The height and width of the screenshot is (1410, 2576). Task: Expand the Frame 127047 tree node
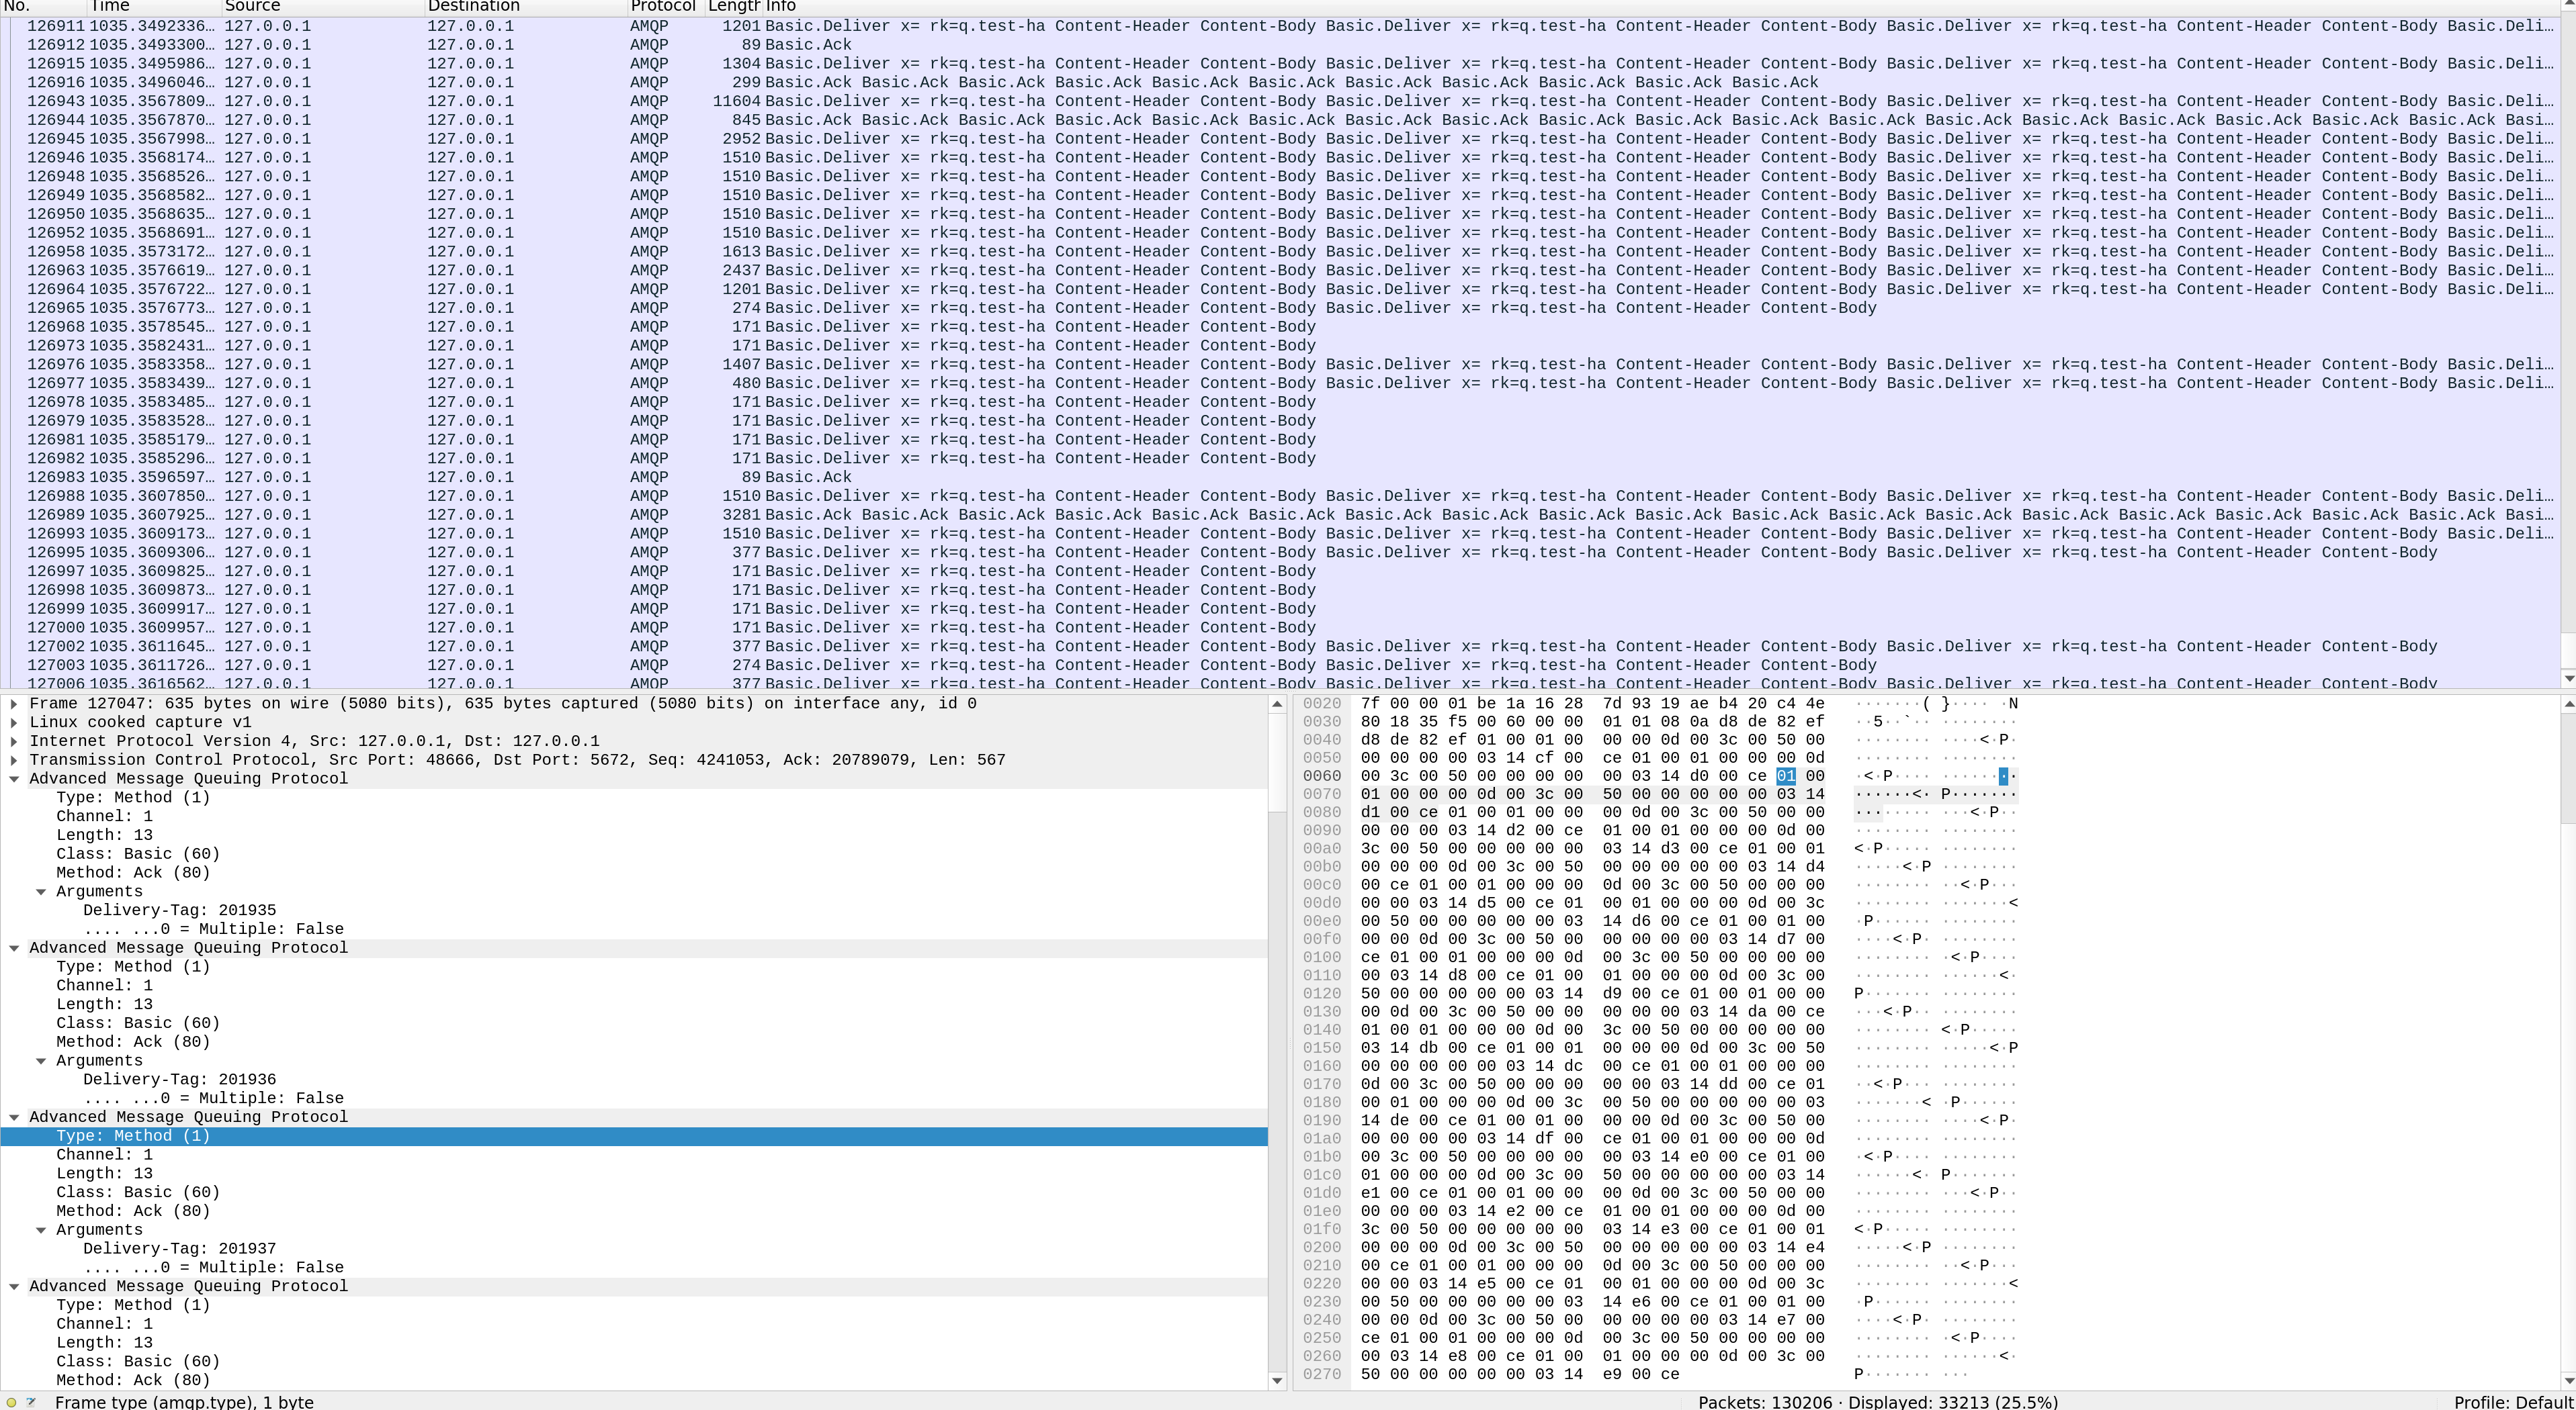click(x=14, y=704)
